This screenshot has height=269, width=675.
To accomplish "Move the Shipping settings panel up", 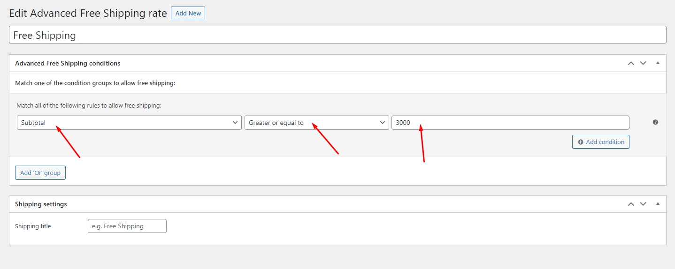I will click(631, 204).
